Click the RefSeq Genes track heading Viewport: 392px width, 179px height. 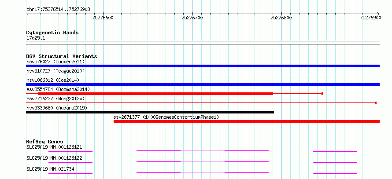point(45,142)
